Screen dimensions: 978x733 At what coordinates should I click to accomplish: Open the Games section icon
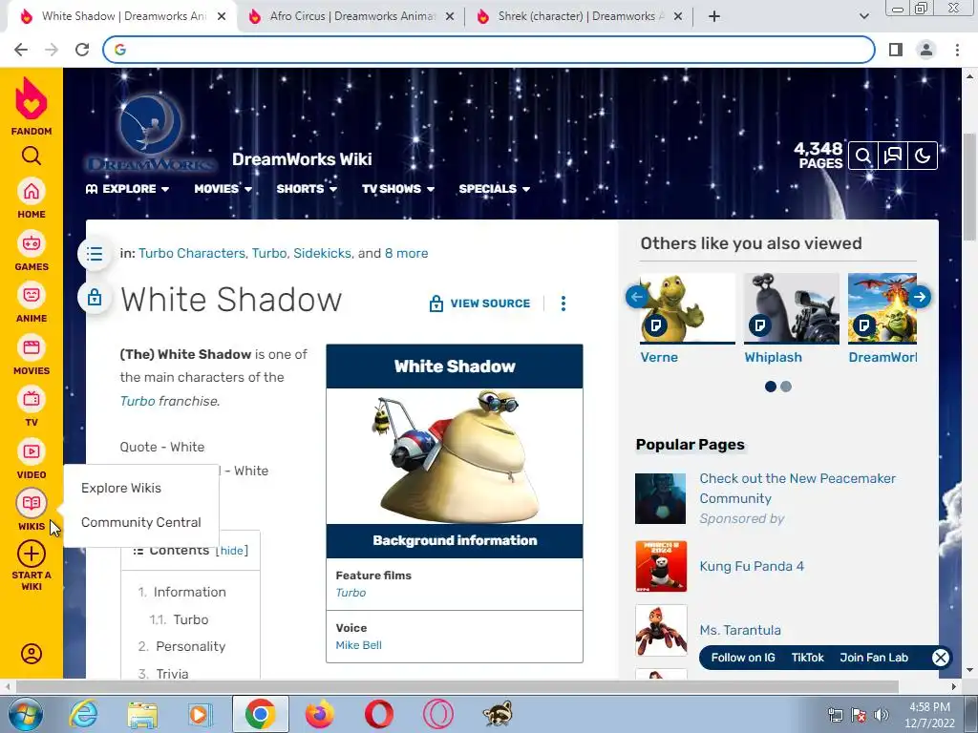tap(32, 243)
